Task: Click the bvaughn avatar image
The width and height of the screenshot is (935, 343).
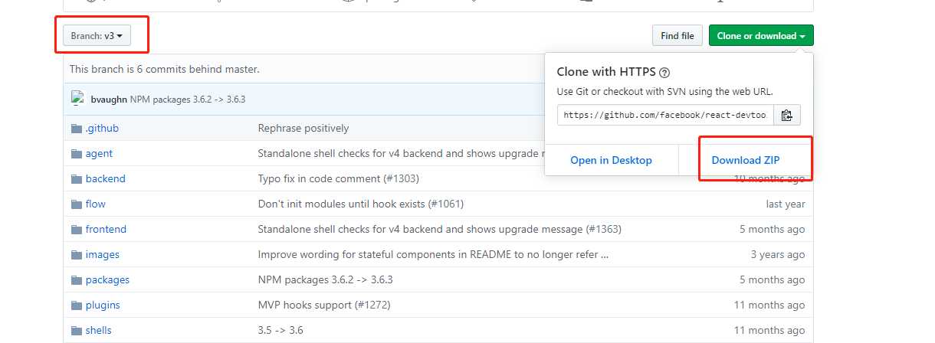Action: pos(78,99)
